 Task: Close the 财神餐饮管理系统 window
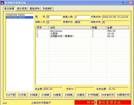click(x=131, y=3)
